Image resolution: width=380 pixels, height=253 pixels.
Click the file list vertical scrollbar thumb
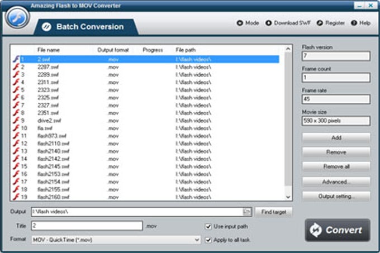coord(288,119)
